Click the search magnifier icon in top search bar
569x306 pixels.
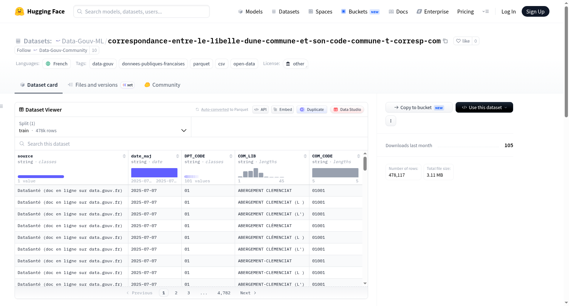80,11
